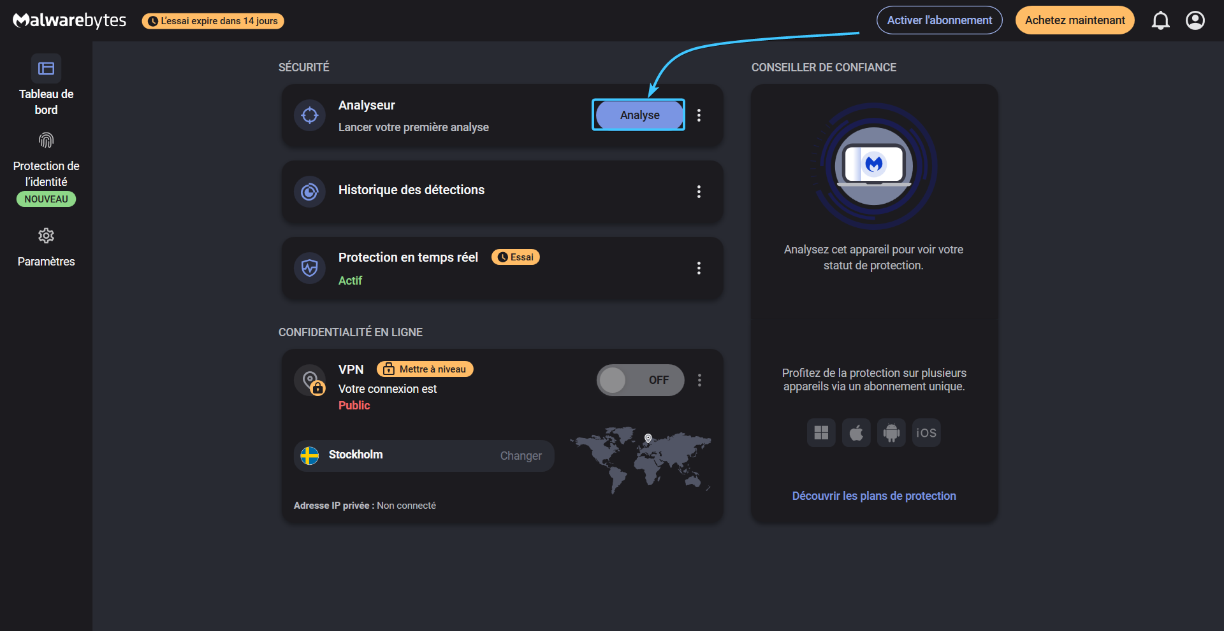Start scan with the Analyse button
Viewport: 1224px width, 631px height.
pos(639,115)
